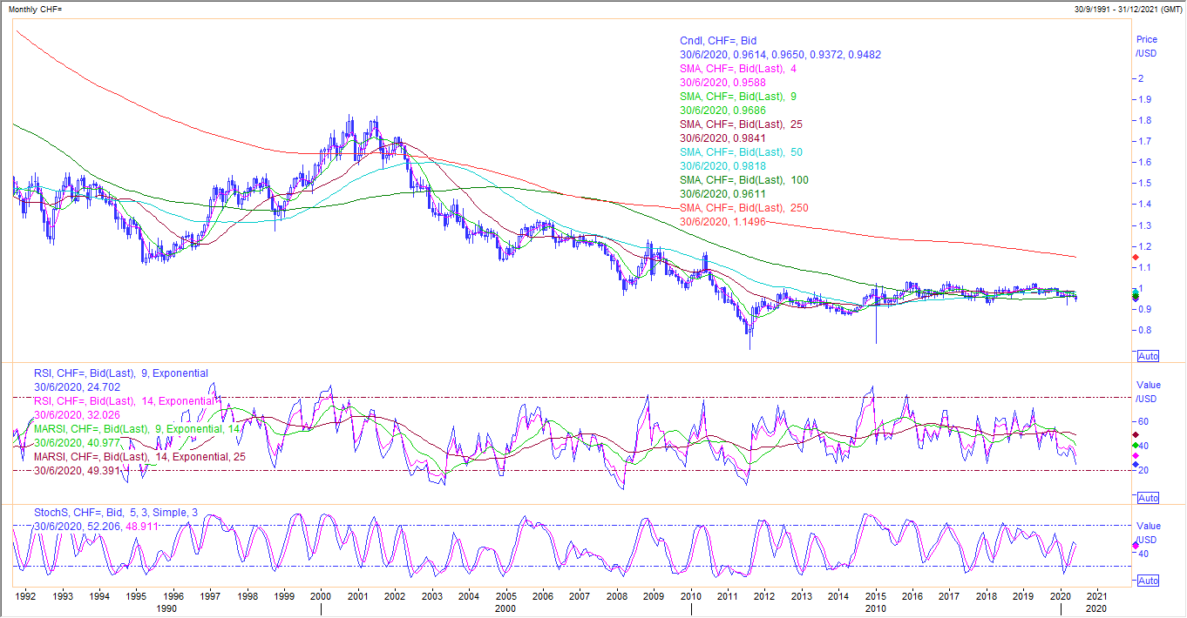Click the 'Value /USD' title of StochS pane
This screenshot has width=1187, height=618.
(x=1149, y=532)
